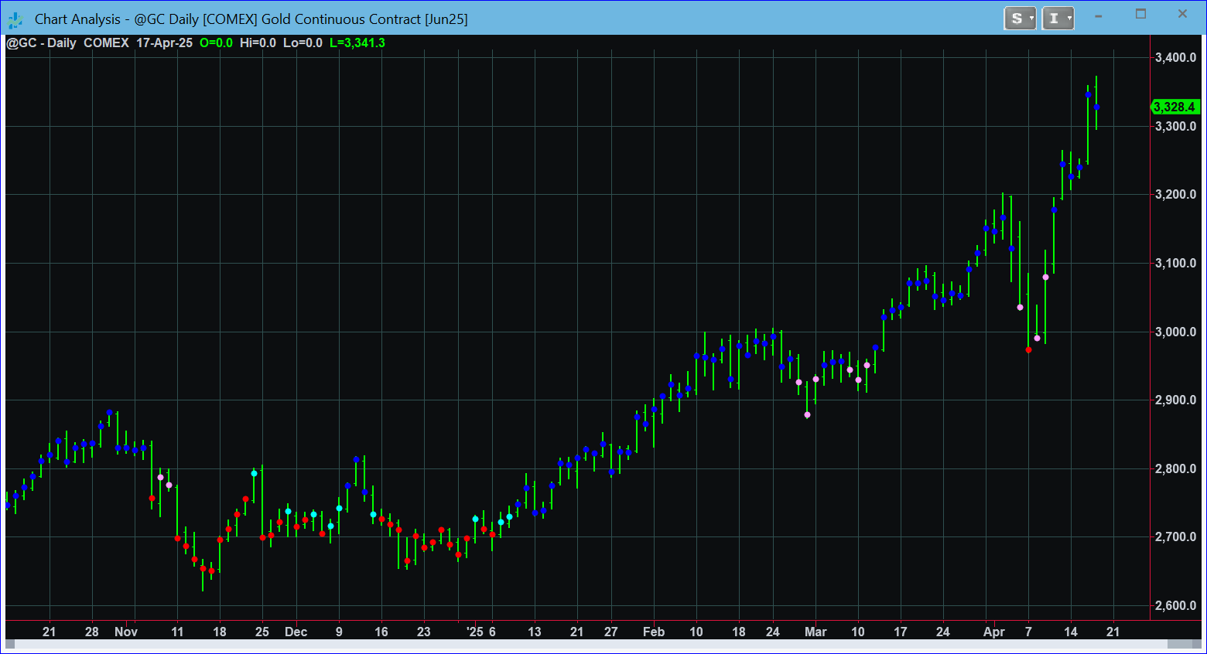
Task: Click the 3,400.0 price axis label
Action: (x=1175, y=58)
